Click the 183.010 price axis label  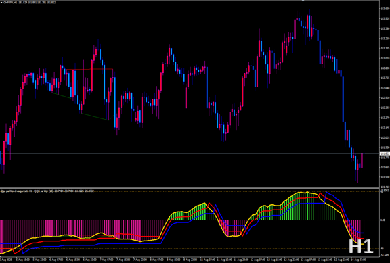[385, 58]
